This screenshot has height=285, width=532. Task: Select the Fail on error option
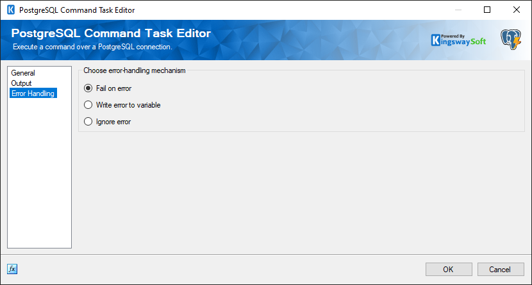(108, 88)
